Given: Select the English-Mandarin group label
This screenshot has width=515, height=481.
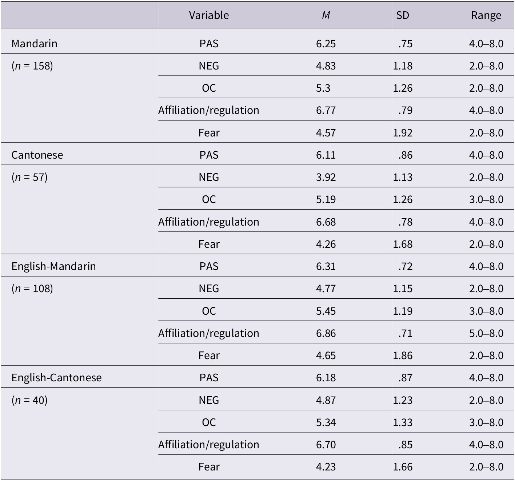Looking at the screenshot, I should tap(53, 266).
